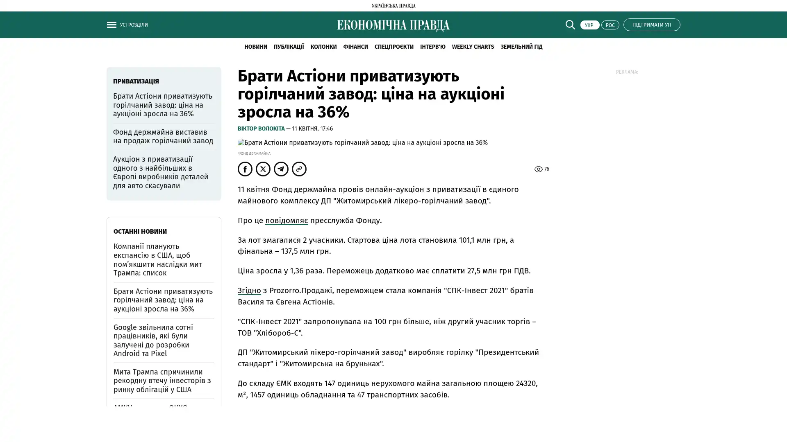
Task: Open УСІ РОЗДІЛИ menu label
Action: tap(134, 25)
